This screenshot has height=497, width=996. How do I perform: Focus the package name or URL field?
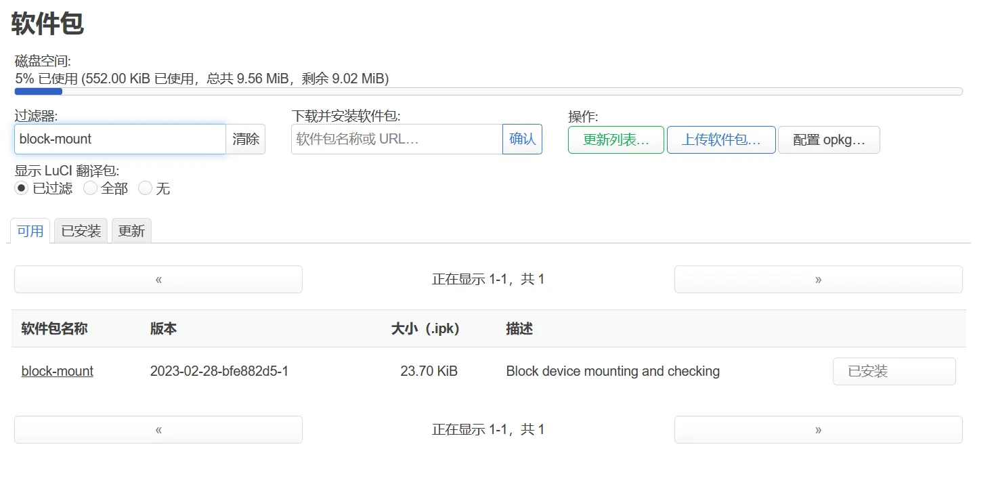click(x=397, y=139)
